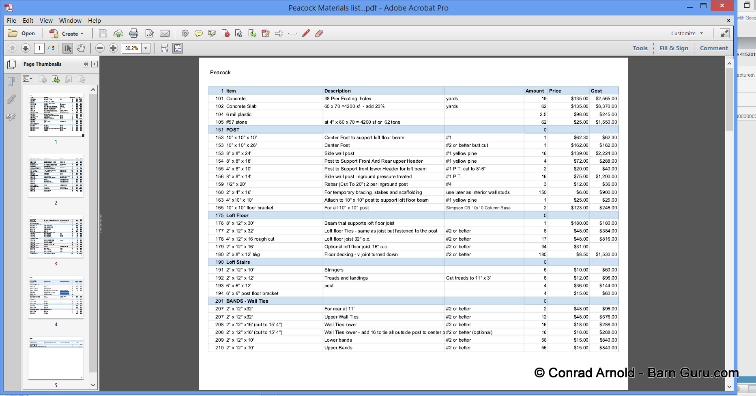Click the email envelope icon

(x=165, y=34)
